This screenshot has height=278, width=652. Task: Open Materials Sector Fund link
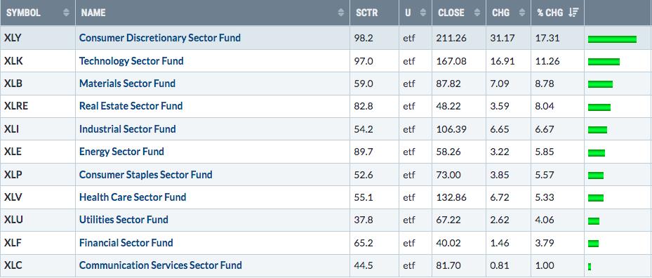pyautogui.click(x=127, y=84)
